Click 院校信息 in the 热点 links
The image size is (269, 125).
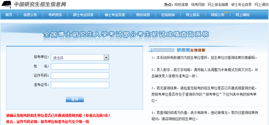pyautogui.click(x=181, y=5)
